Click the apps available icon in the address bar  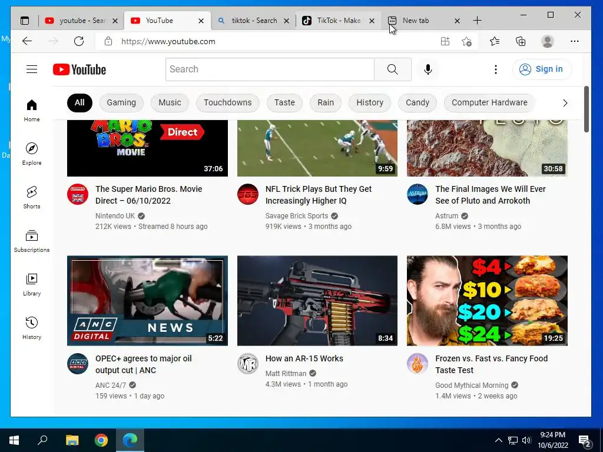(x=445, y=41)
